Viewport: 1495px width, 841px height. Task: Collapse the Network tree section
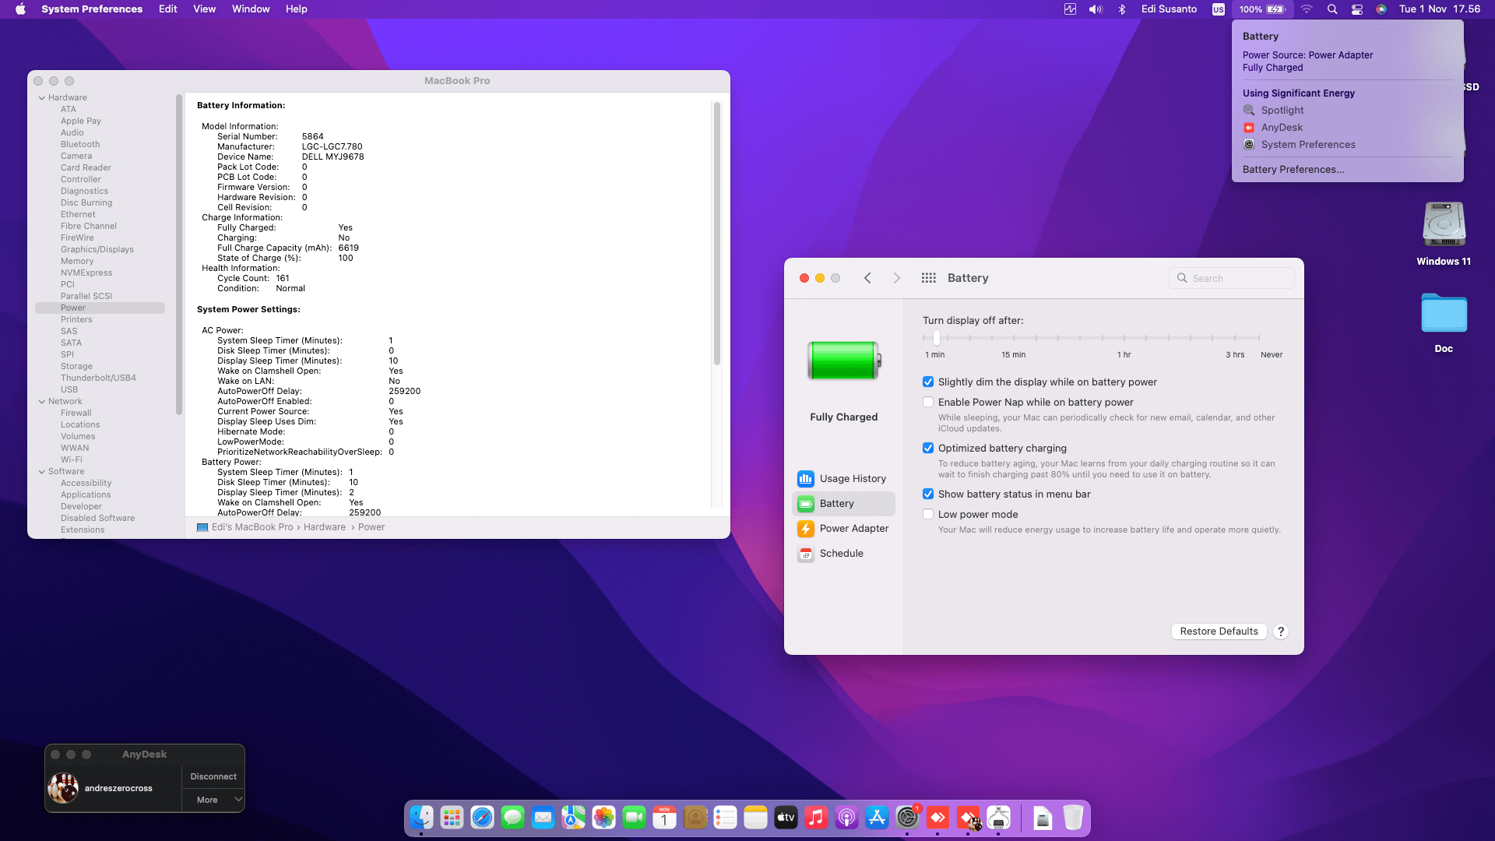coord(42,402)
